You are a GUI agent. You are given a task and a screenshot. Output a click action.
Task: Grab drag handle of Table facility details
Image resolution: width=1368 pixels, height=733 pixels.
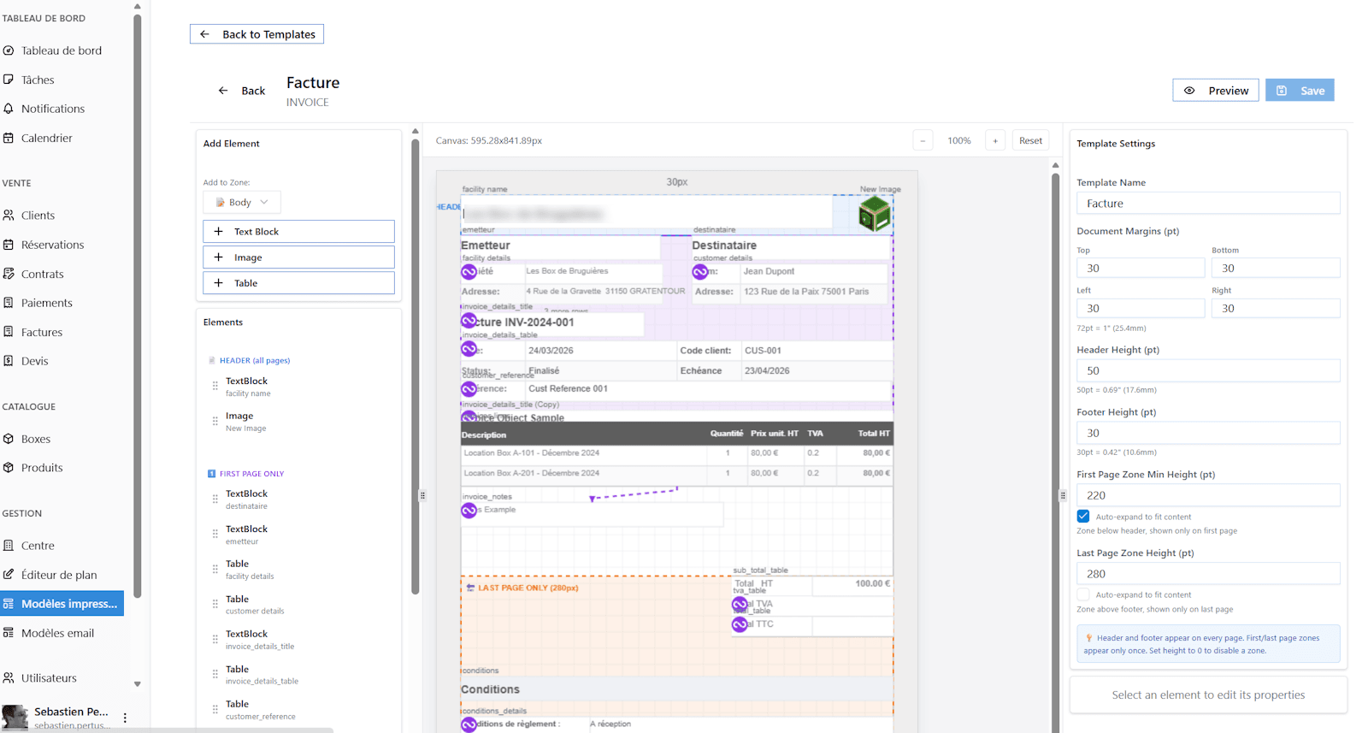(x=215, y=570)
